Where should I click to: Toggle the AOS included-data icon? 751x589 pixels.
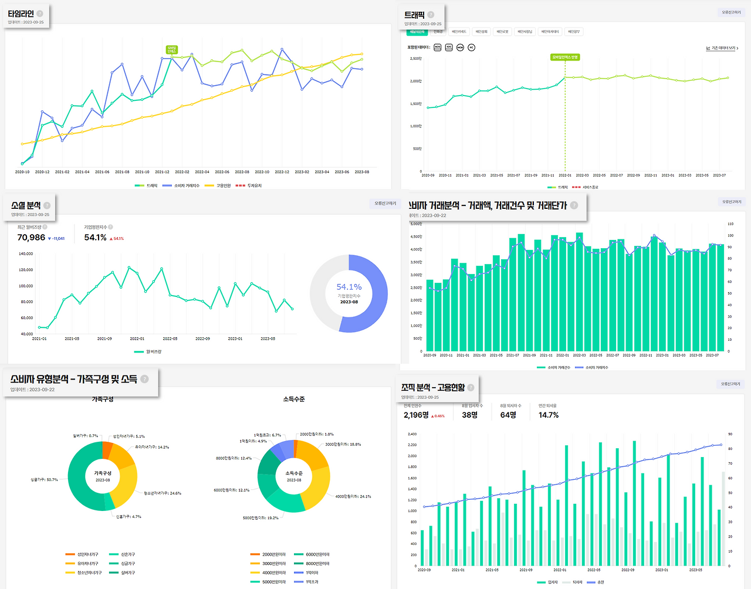point(438,48)
